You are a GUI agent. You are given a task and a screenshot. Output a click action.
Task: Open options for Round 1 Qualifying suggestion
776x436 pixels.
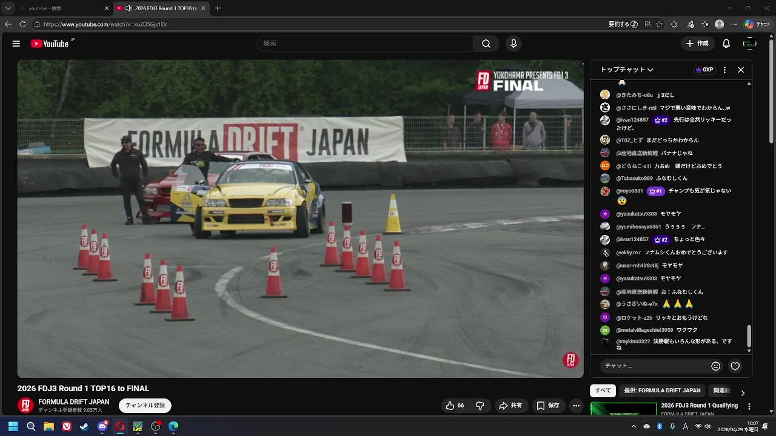click(749, 407)
